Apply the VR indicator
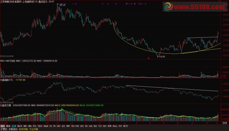This screenshot has height=131, width=229. click(54, 126)
